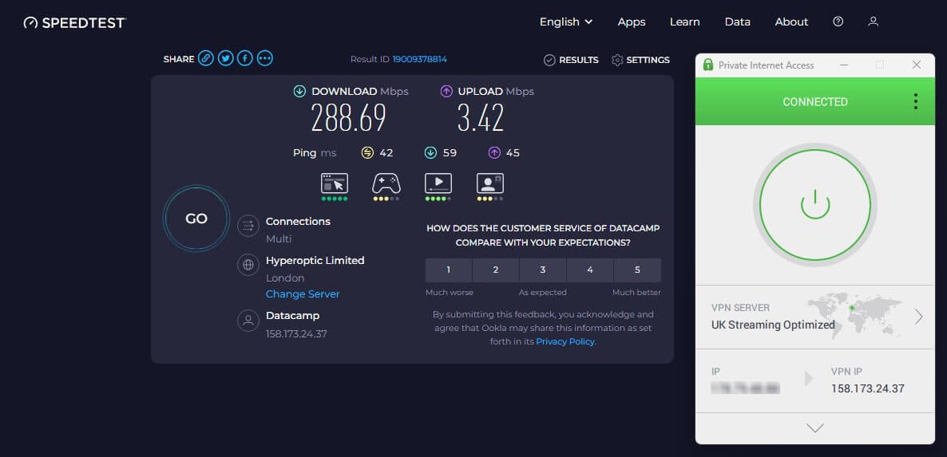
Task: Open Speedtest Settings
Action: (641, 60)
